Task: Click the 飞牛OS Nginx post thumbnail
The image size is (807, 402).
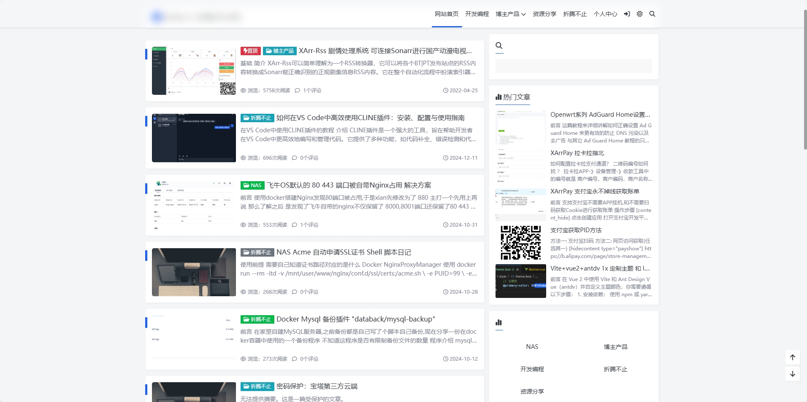Action: click(194, 205)
